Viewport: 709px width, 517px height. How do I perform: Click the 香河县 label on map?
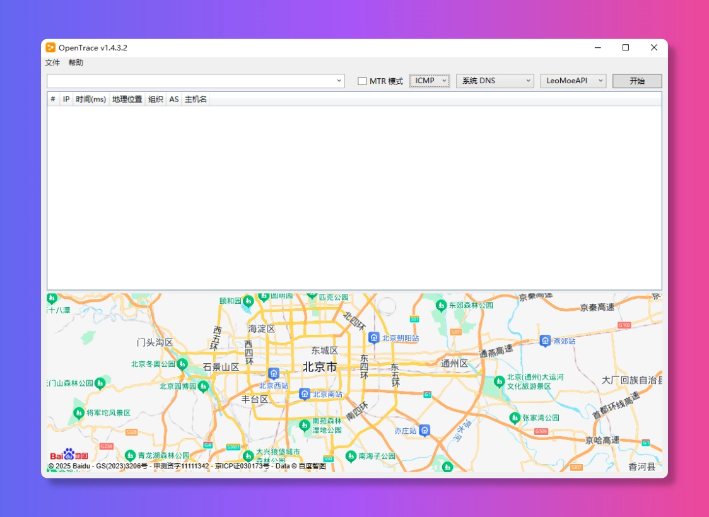[642, 467]
